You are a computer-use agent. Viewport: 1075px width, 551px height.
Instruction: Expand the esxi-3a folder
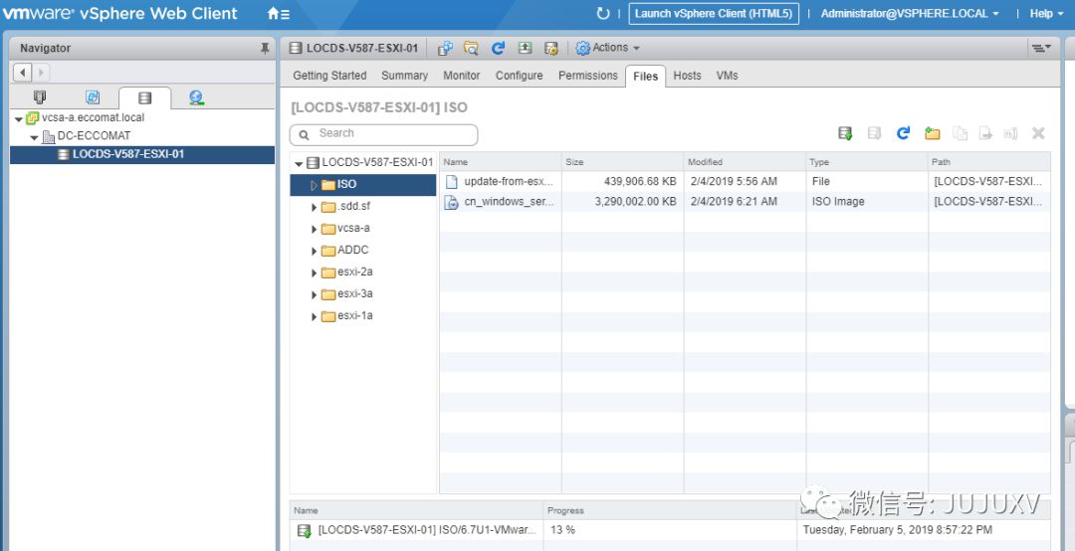(314, 294)
